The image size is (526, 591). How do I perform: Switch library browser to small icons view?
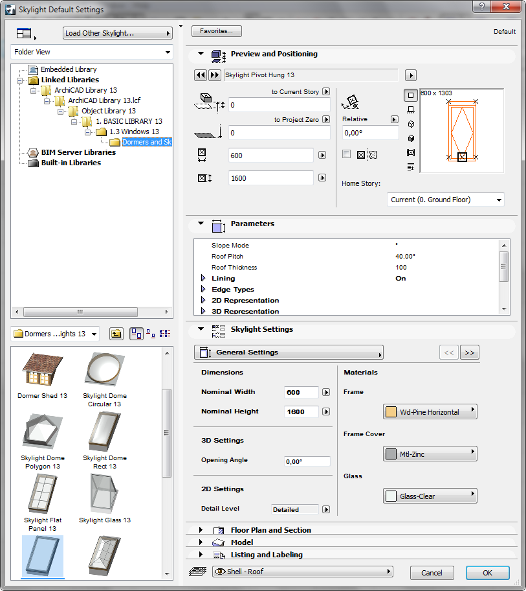pos(151,334)
